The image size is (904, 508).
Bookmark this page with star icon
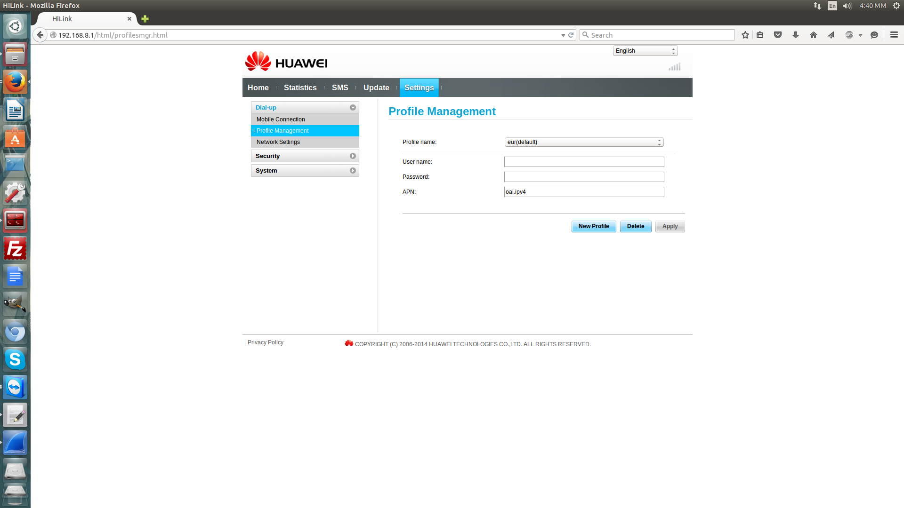click(745, 35)
